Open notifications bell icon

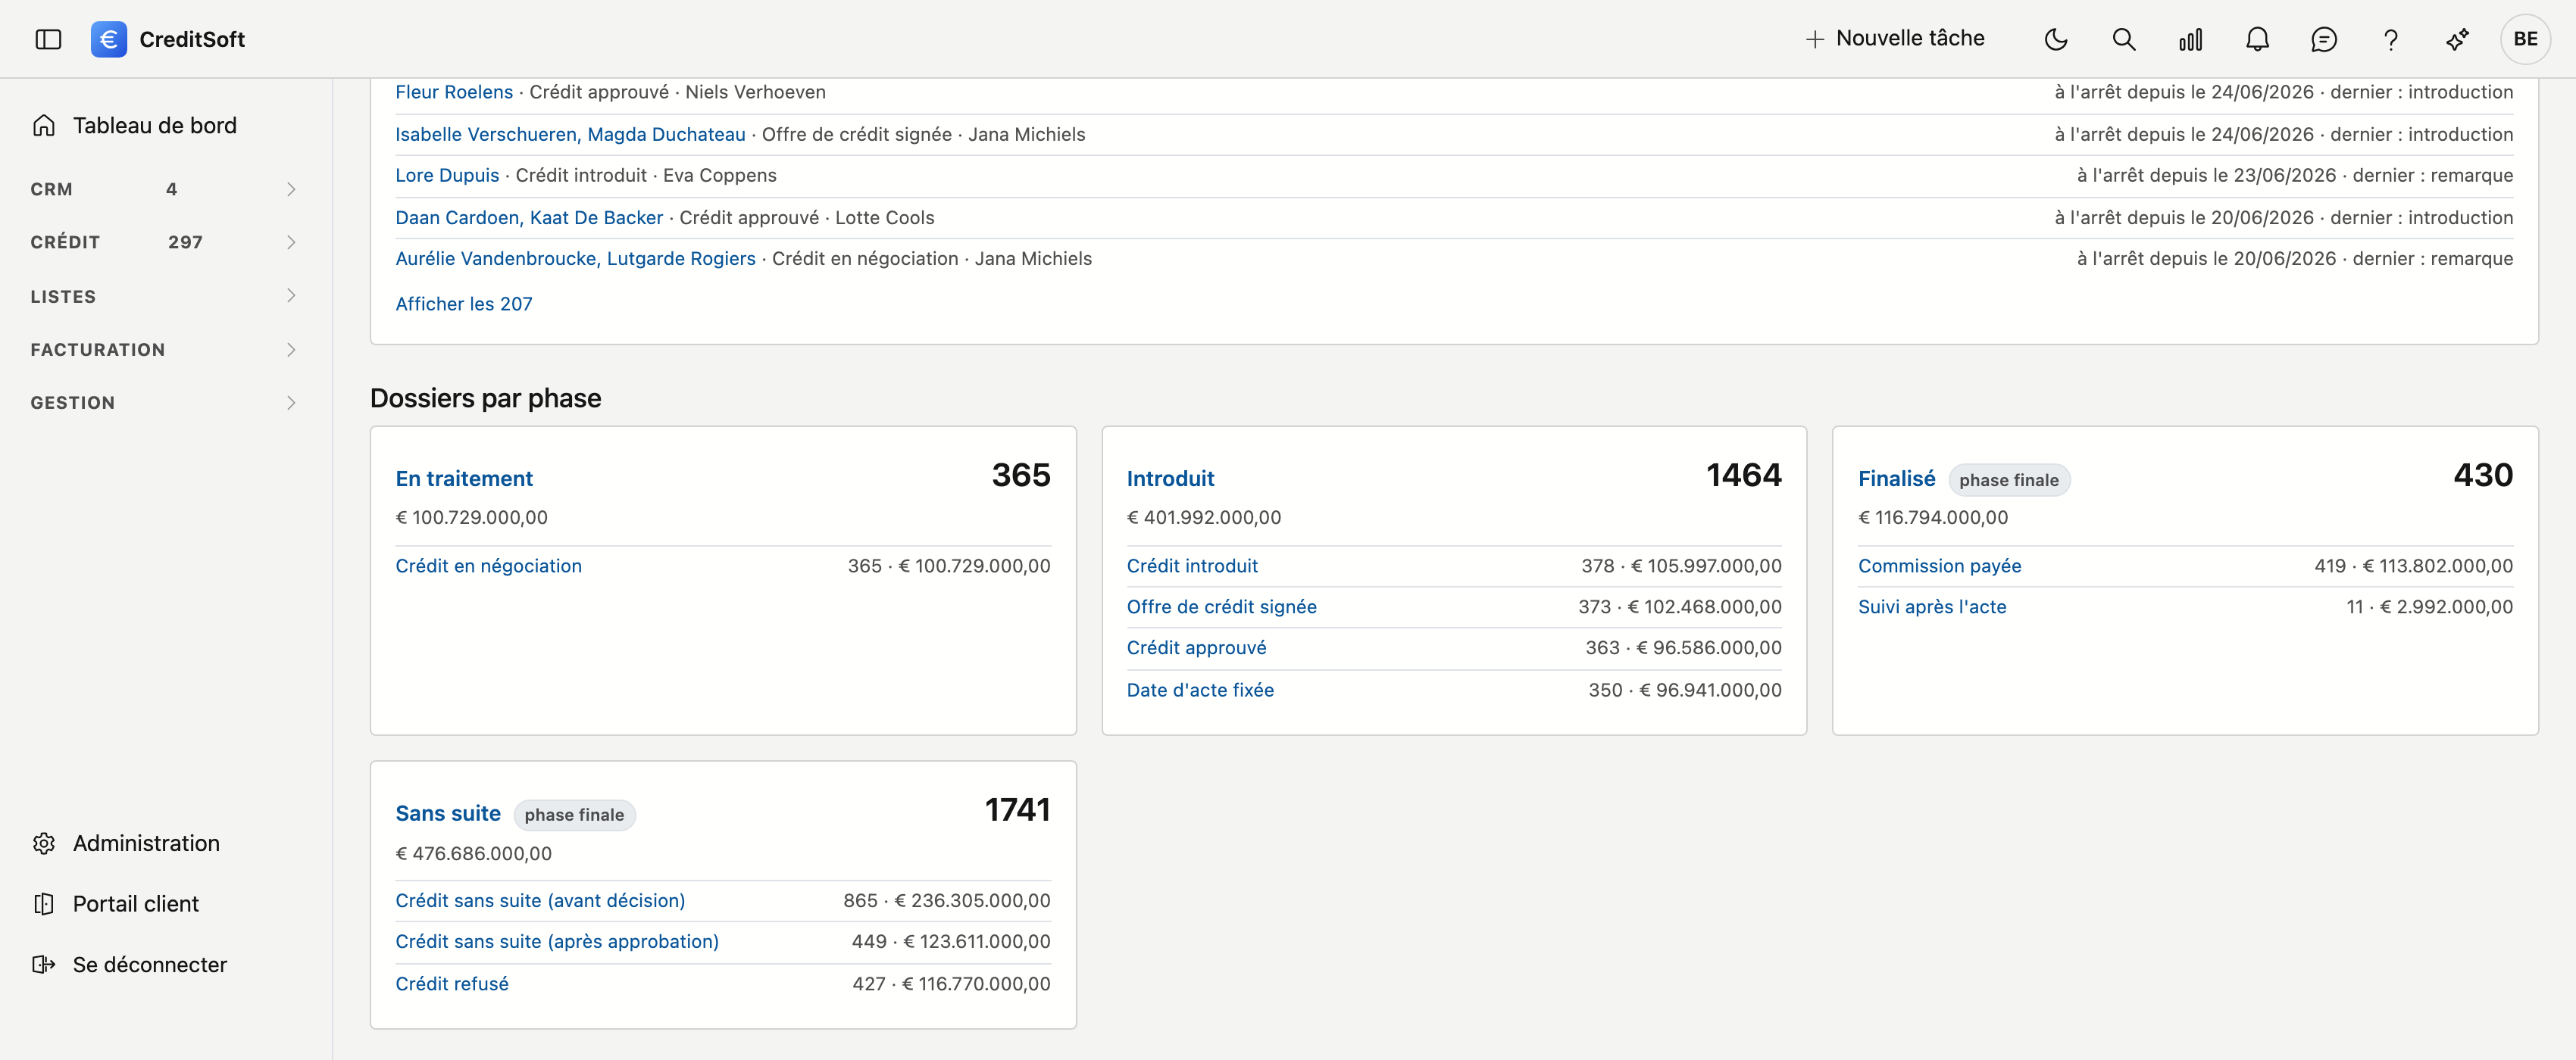tap(2257, 39)
